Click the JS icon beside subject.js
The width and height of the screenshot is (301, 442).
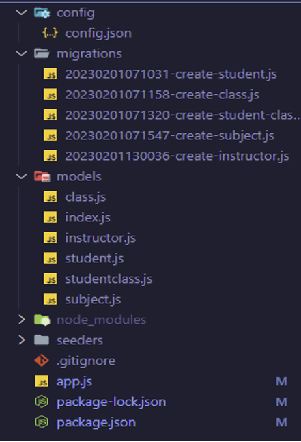50,299
